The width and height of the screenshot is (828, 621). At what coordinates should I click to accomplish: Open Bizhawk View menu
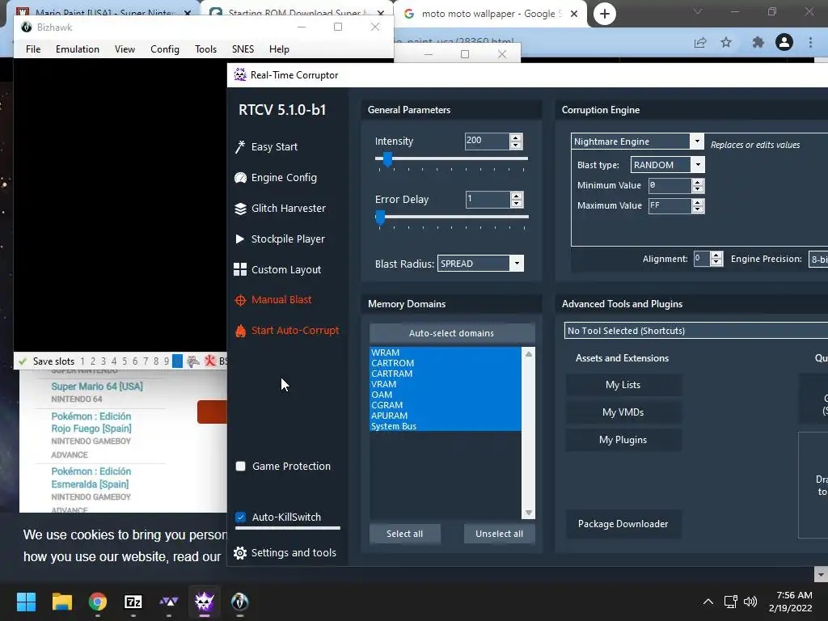tap(125, 49)
